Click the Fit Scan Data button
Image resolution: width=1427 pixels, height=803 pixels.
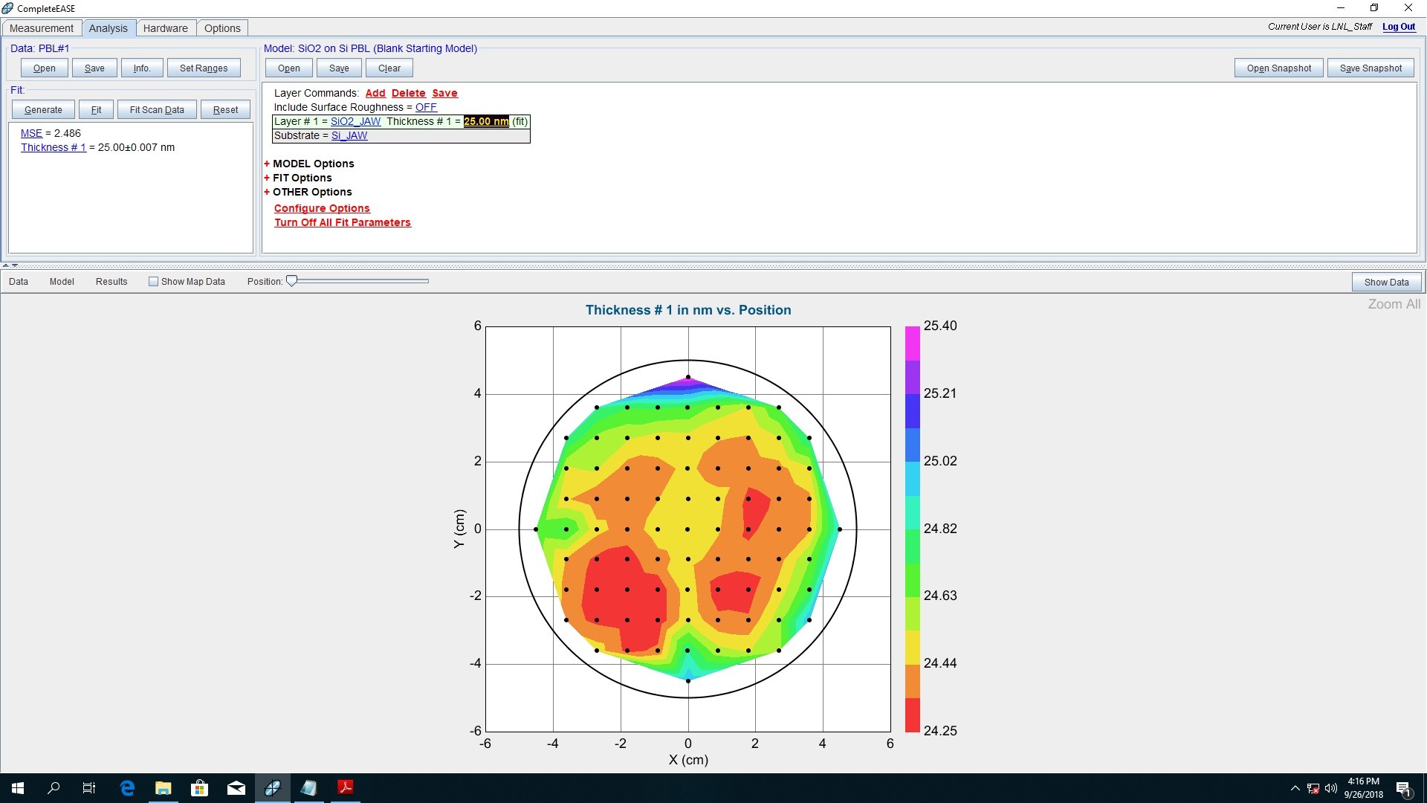[x=157, y=110]
